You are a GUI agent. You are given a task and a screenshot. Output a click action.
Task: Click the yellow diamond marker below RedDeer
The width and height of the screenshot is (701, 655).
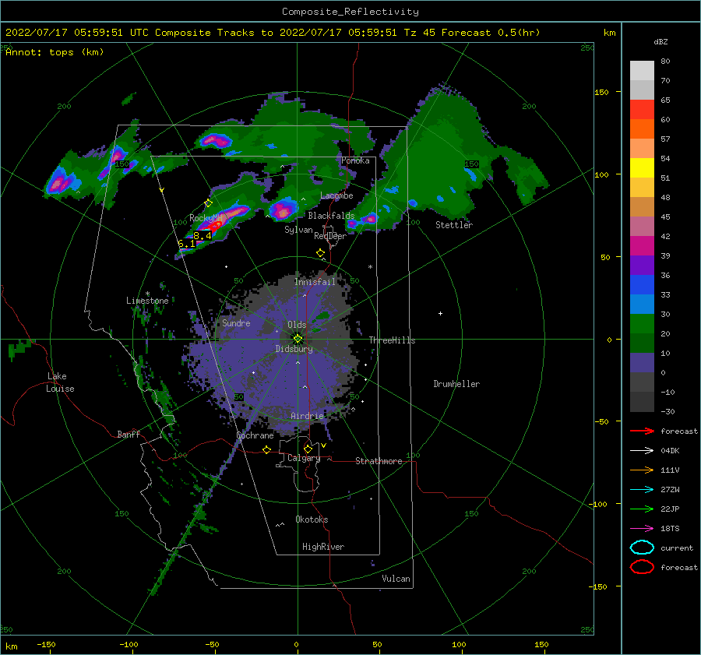pyautogui.click(x=320, y=253)
